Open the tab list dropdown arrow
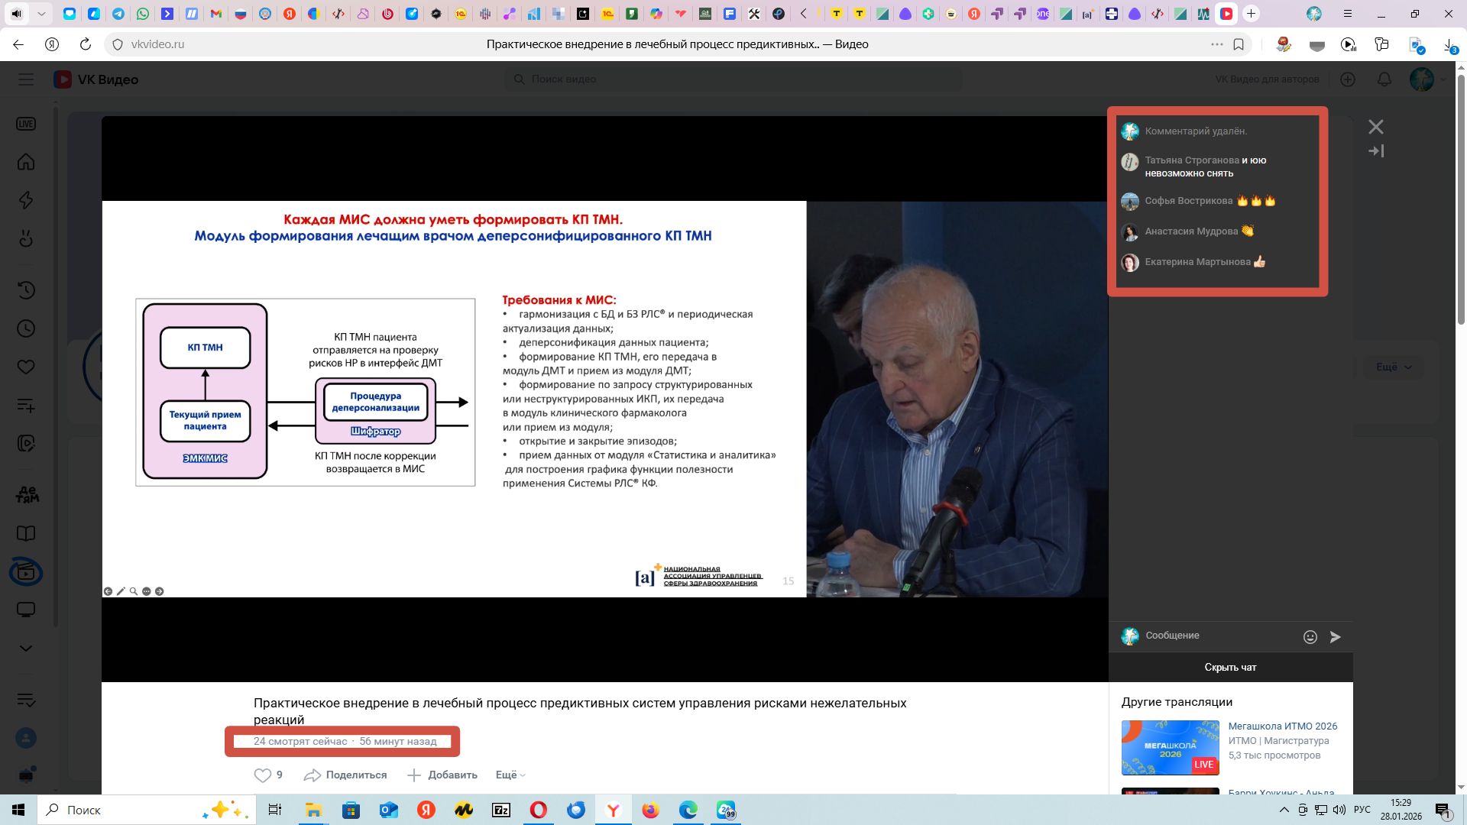Screen dimensions: 1467x825 pos(41,14)
